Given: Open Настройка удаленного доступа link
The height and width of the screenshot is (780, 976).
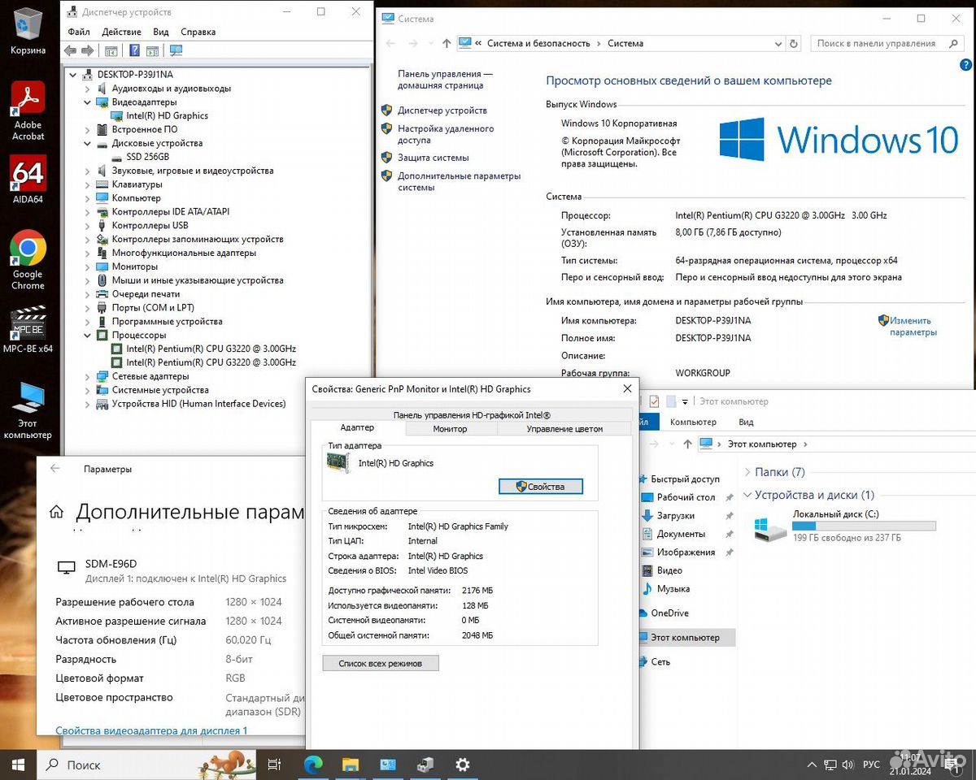Looking at the screenshot, I should [x=446, y=134].
